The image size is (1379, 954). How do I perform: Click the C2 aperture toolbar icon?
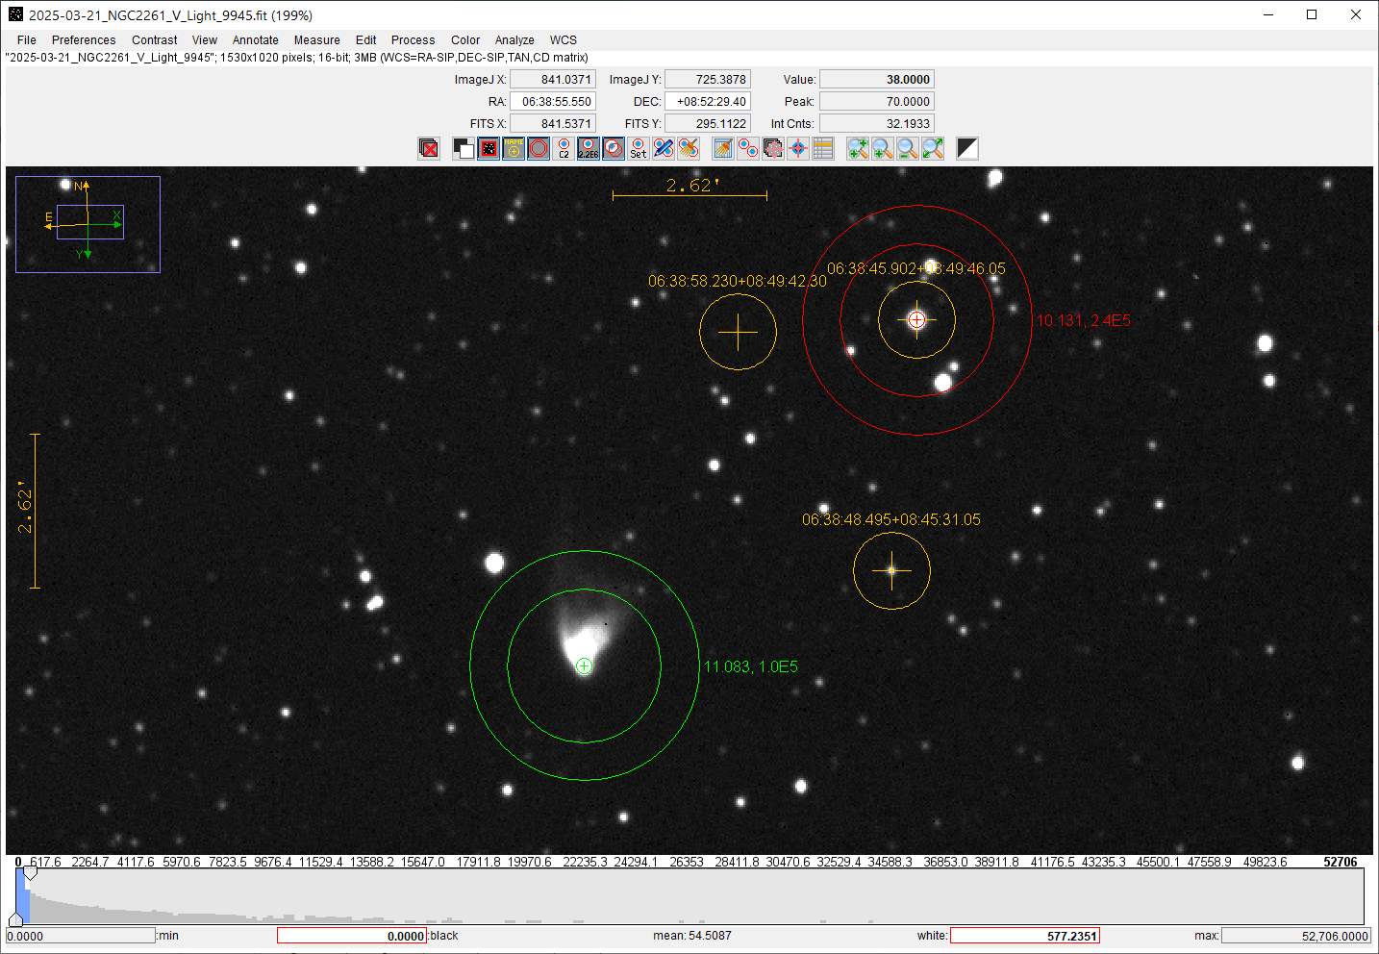564,148
